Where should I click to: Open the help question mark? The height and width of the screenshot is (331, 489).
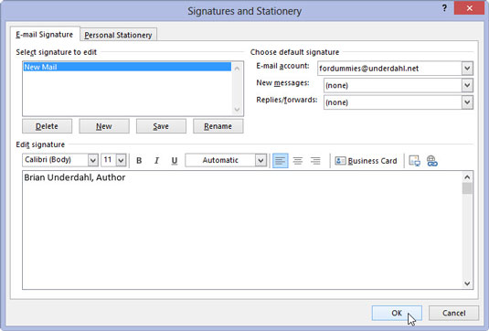444,8
